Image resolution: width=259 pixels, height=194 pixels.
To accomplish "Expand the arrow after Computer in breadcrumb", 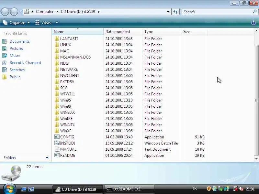I will click(57, 12).
